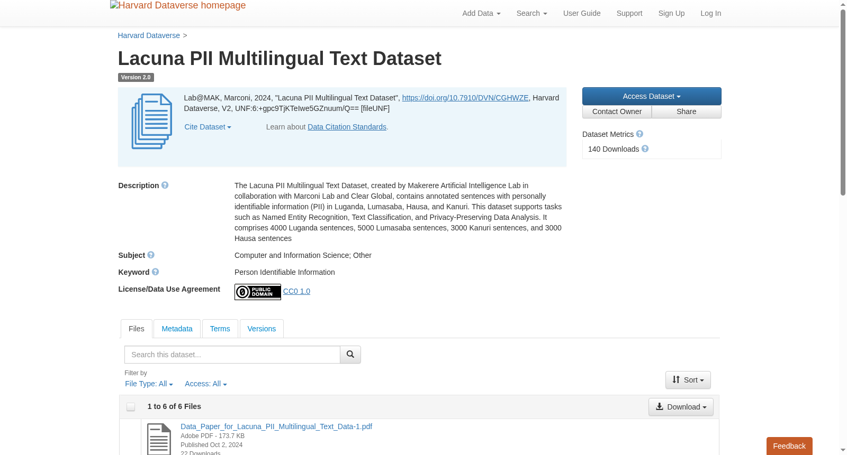This screenshot has width=847, height=455.
Task: Click the Keyword help icon
Action: (155, 272)
